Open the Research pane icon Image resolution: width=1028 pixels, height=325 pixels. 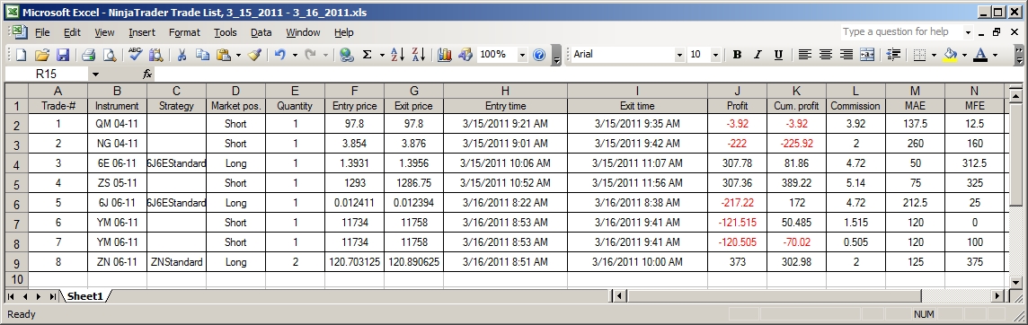click(155, 55)
